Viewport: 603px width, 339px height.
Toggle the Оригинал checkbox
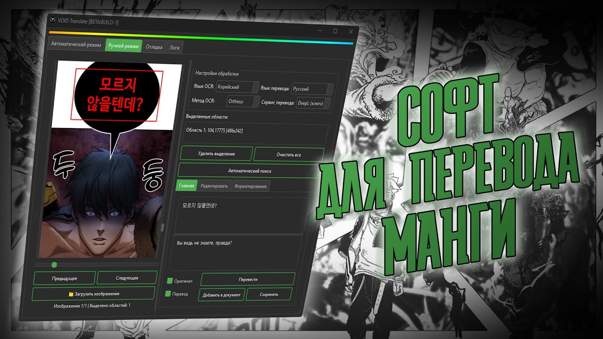pos(170,281)
